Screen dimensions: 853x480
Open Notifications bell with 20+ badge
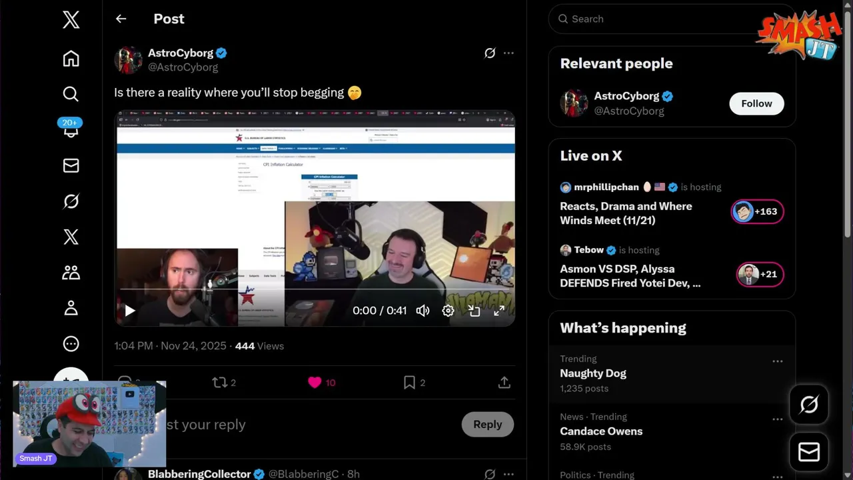click(71, 128)
